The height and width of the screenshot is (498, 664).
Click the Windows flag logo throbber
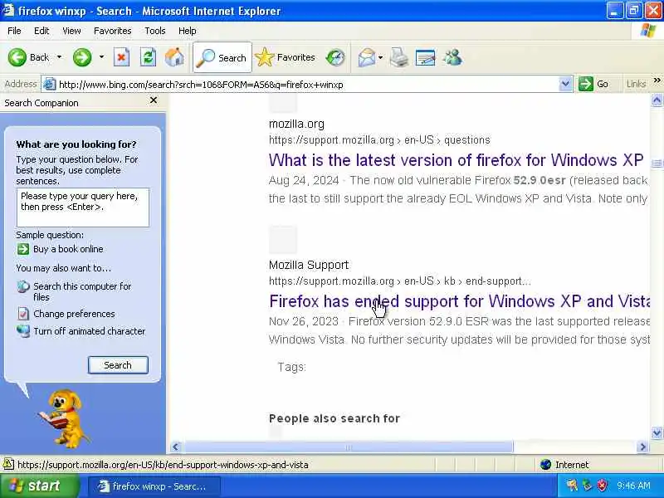647,31
